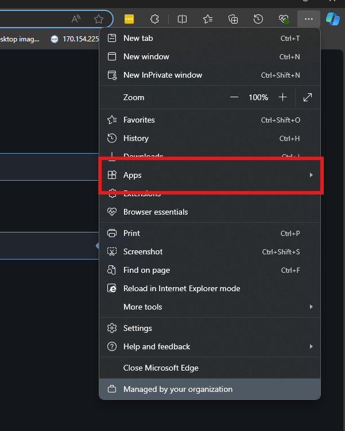Add this page to favorites star icon
Viewport: 345px width, 431px height.
point(99,19)
